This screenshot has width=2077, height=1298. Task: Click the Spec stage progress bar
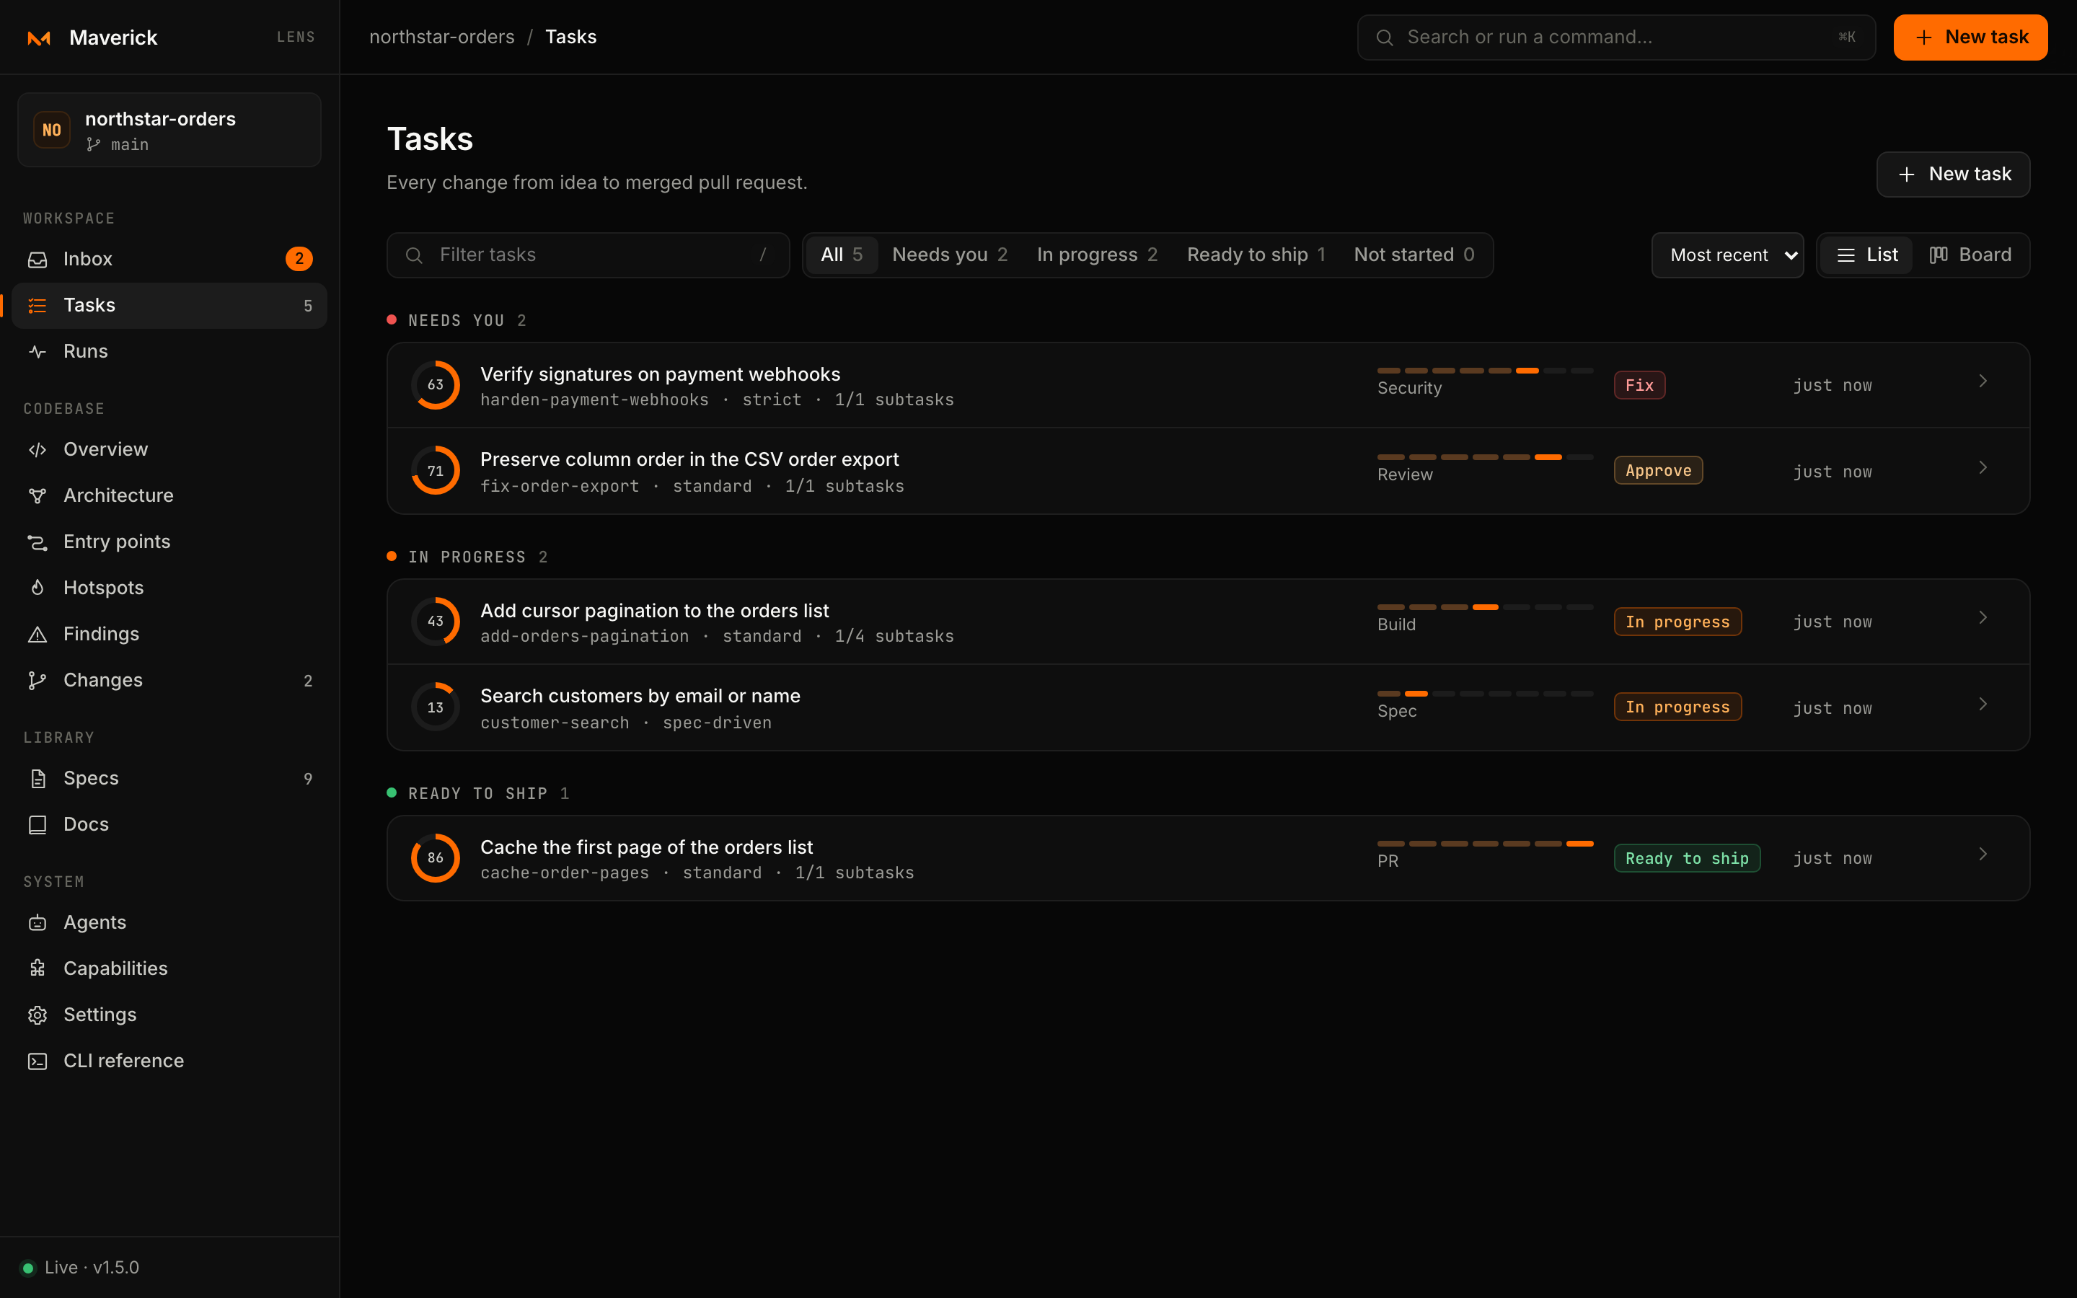1485,694
